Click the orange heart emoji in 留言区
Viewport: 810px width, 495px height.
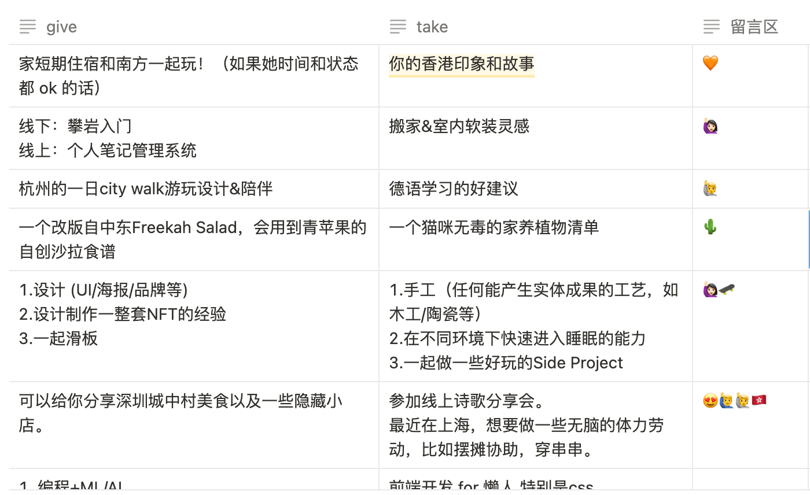point(710,63)
